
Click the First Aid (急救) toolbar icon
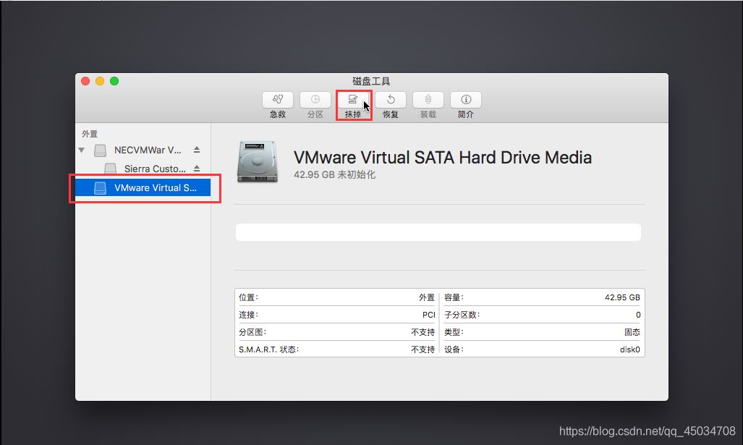(x=278, y=100)
